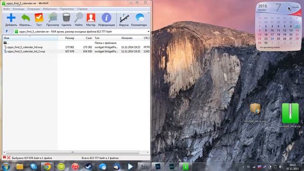Viewport: 304px width, 171px height.
Task: Open the blue play-arrow taskbar app
Action: click(130, 167)
